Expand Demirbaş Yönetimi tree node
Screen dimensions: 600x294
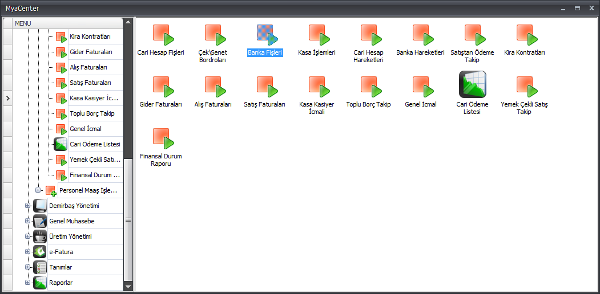[x=27, y=206]
